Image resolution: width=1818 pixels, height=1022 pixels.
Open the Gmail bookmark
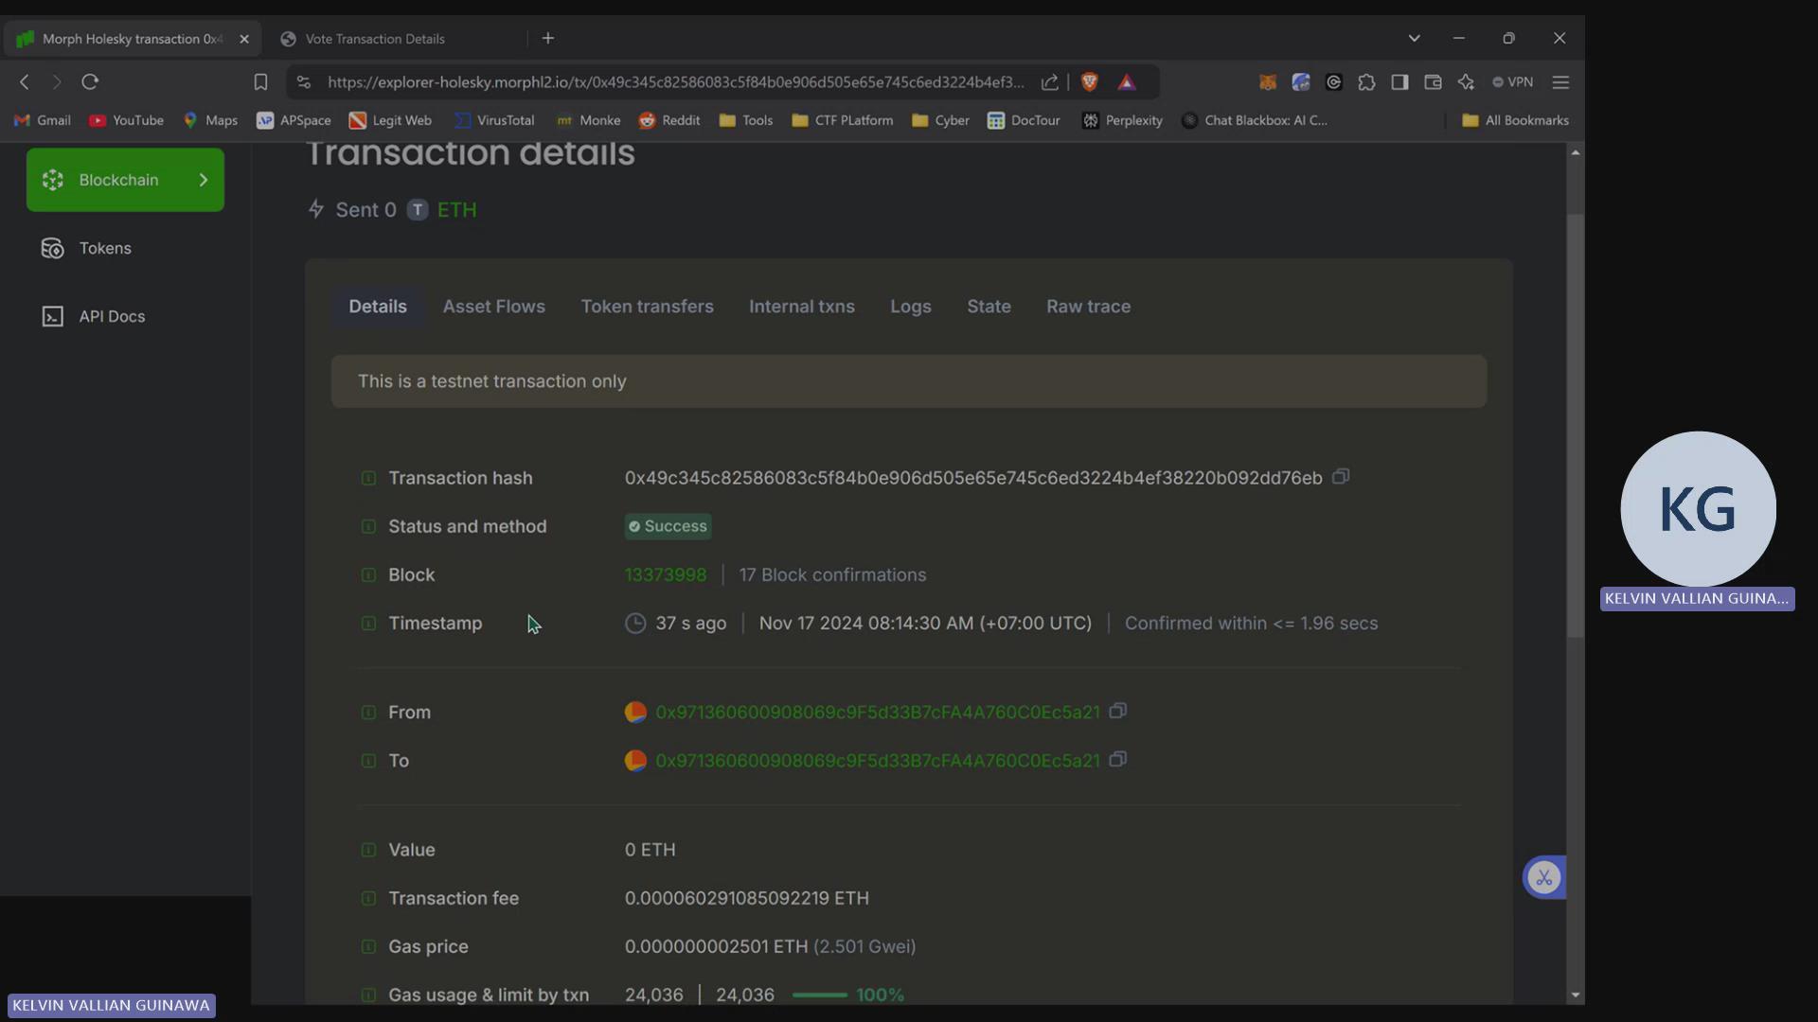43,120
